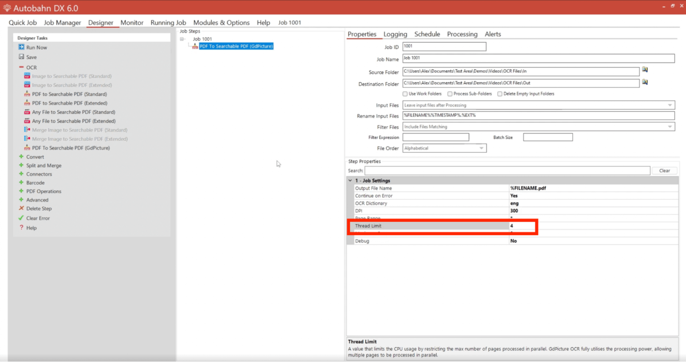Viewport: 686px width, 362px height.
Task: Open the Source Folder browse icon
Action: [645, 70]
